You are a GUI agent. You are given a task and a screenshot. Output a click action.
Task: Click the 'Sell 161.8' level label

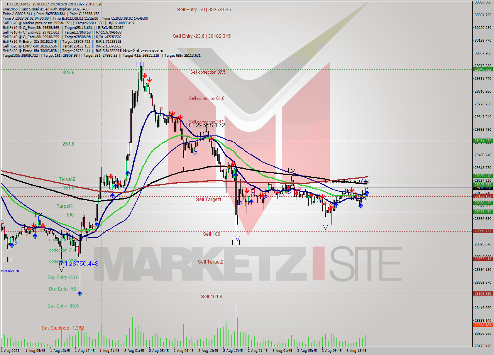coord(211,296)
